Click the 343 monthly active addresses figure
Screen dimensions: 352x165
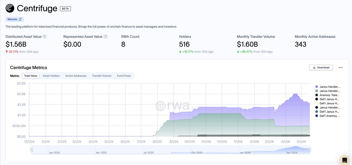[x=300, y=44]
